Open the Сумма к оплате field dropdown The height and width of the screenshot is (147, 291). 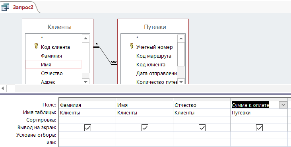(x=283, y=105)
